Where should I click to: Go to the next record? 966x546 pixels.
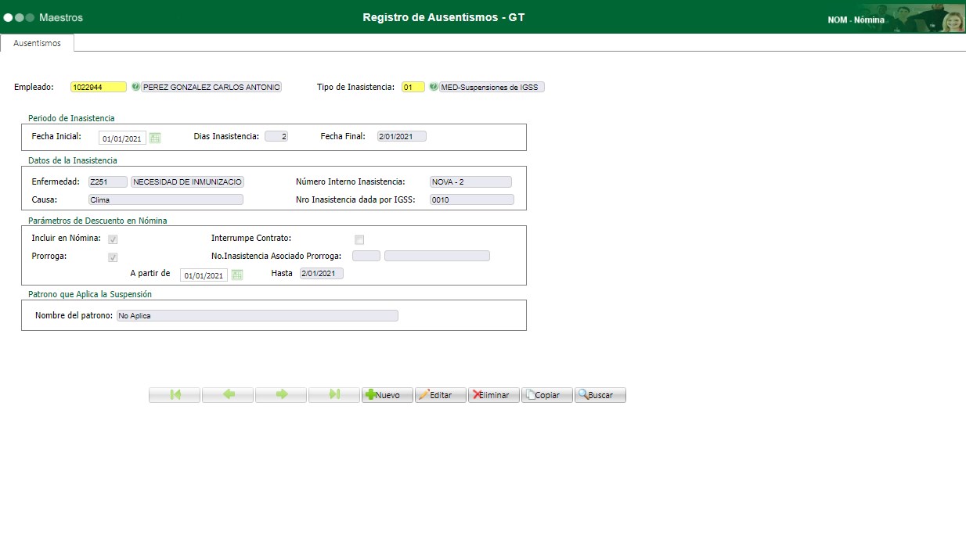coord(281,395)
